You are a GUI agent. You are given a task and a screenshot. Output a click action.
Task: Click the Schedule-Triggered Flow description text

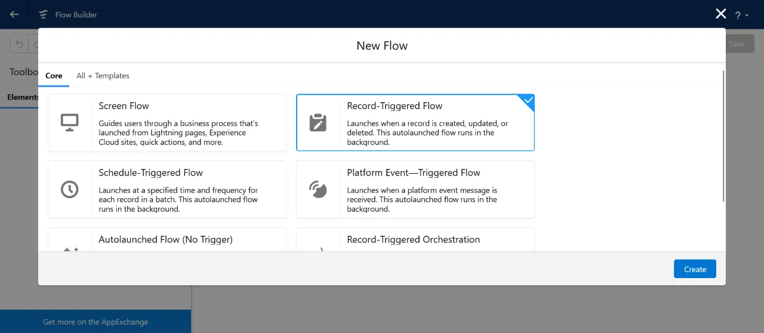178,200
